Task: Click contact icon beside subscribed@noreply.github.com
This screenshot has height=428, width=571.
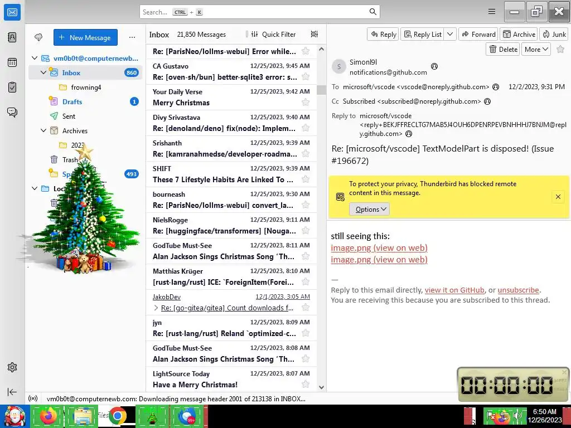Action: click(487, 101)
